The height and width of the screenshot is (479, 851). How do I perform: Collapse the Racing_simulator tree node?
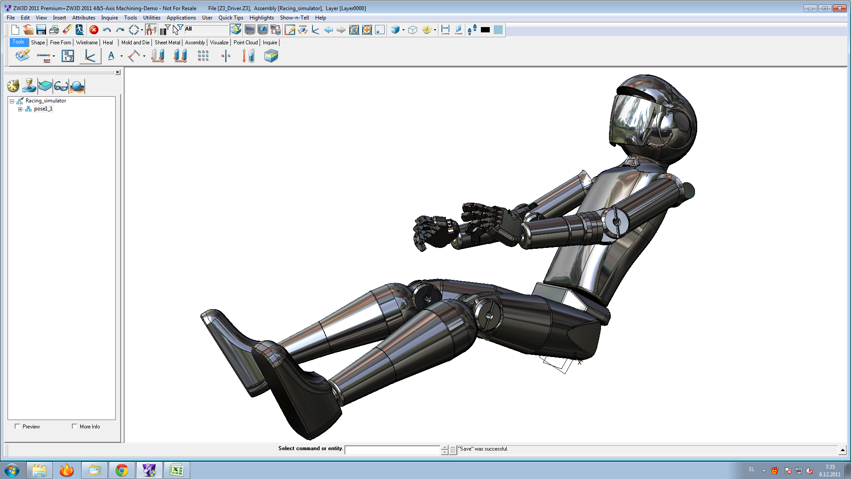(12, 101)
